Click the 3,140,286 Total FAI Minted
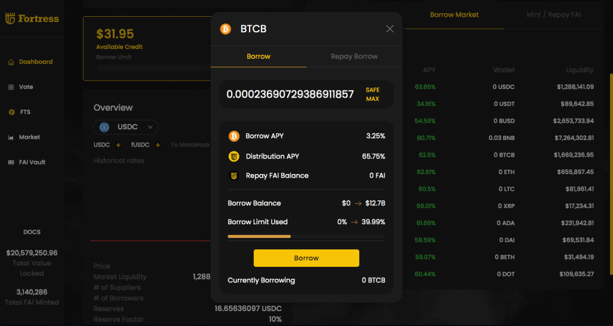The height and width of the screenshot is (326, 613). coord(32,292)
